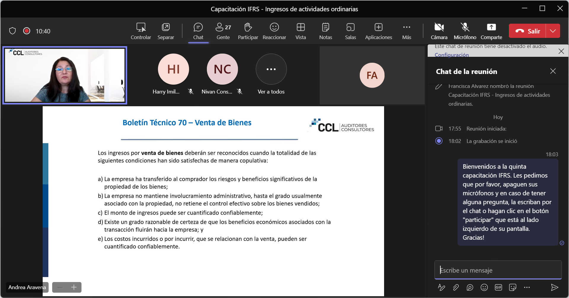The image size is (569, 298).
Task: Click the Configuración link
Action: coord(452,55)
